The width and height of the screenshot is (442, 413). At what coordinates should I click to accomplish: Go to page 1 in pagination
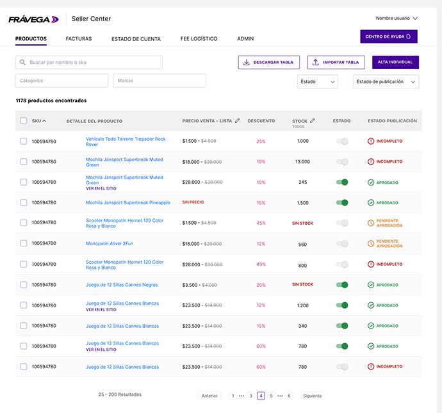233,396
